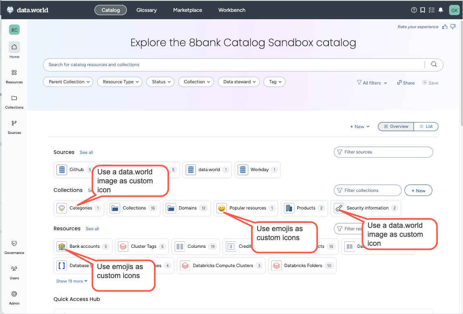Click the Share link
463x314 pixels.
point(406,83)
